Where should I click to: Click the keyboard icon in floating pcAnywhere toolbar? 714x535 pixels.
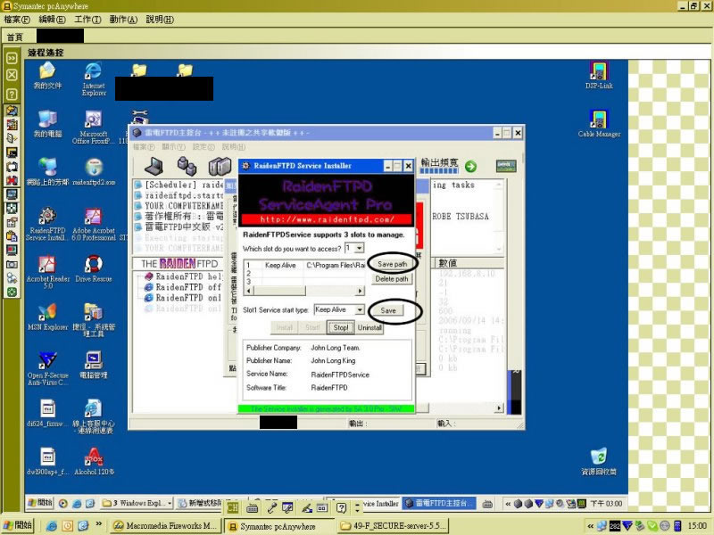(x=253, y=507)
